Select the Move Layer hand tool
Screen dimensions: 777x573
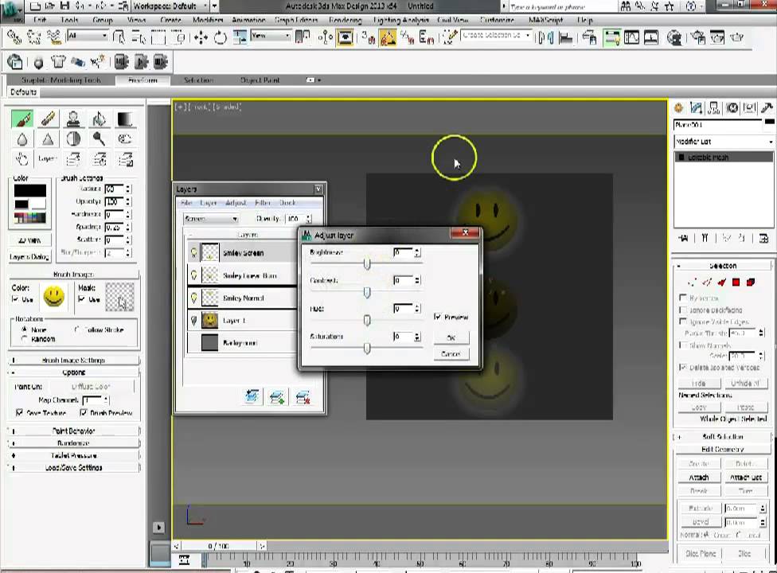22,159
